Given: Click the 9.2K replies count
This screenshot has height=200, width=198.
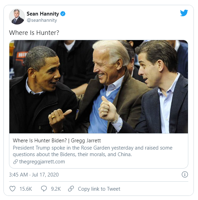Looking at the screenshot, I should coord(56,189).
